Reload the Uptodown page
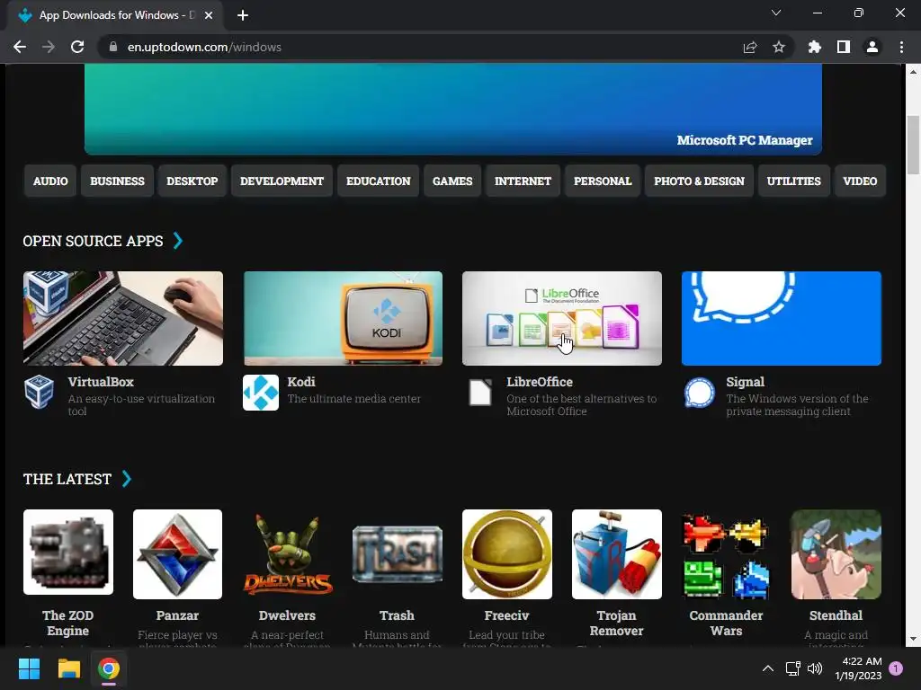This screenshot has width=921, height=690. (x=77, y=47)
